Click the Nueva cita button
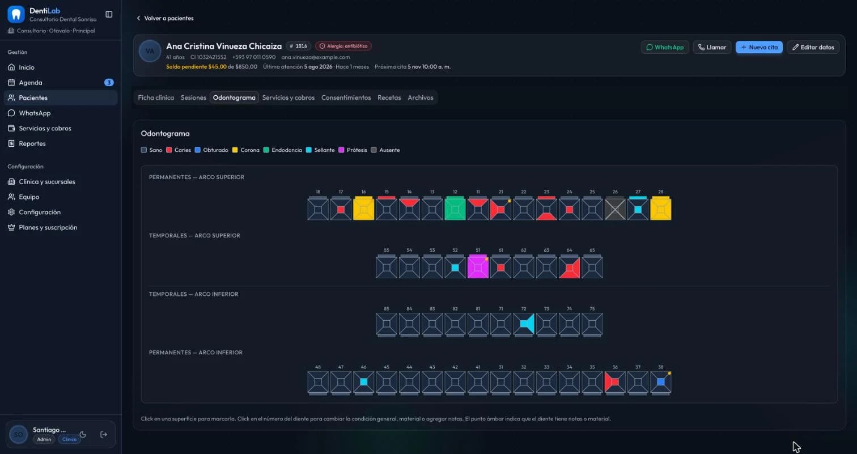 click(759, 47)
